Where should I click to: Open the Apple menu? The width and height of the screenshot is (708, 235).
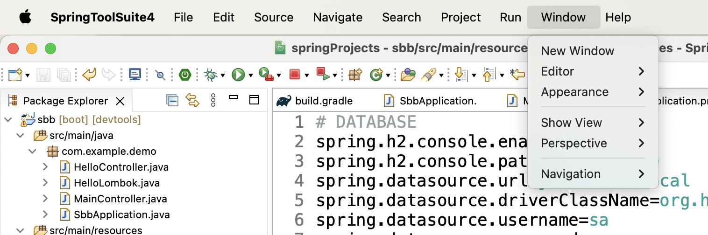click(x=25, y=17)
